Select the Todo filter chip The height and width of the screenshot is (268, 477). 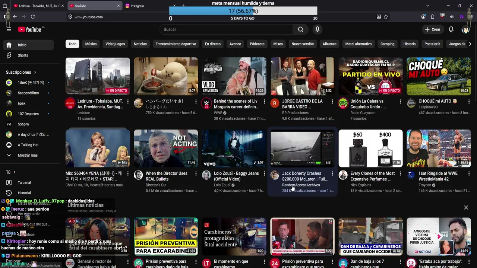coord(72,44)
